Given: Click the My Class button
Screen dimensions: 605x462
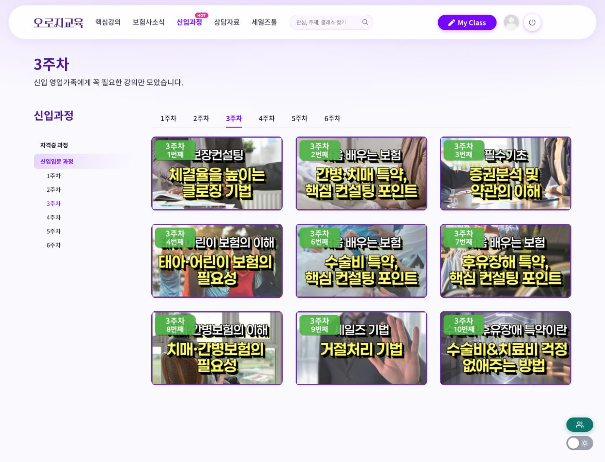Looking at the screenshot, I should click(x=467, y=22).
